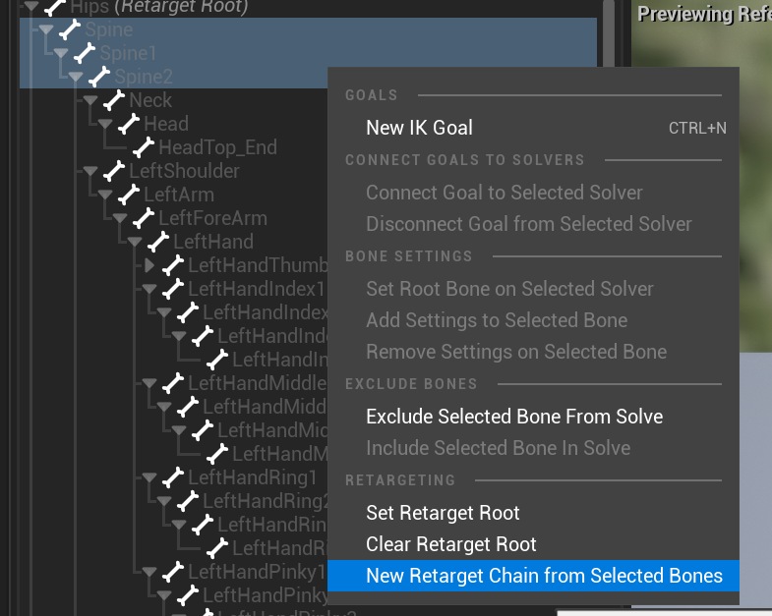Collapse the LeftHandIndex1 bone branch

(x=148, y=289)
